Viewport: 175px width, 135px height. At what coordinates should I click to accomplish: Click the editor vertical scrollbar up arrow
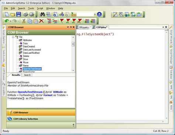click(x=167, y=32)
